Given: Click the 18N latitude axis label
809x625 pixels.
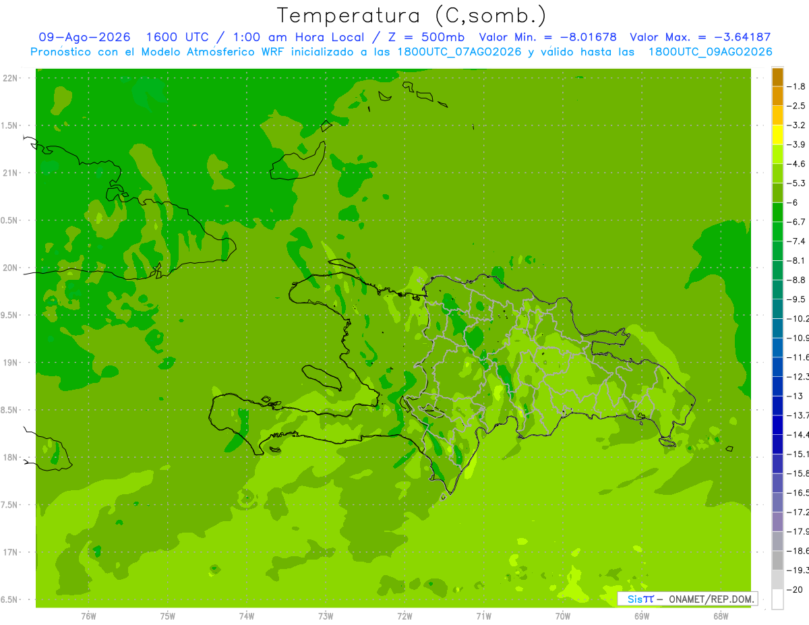Looking at the screenshot, I should click(10, 457).
